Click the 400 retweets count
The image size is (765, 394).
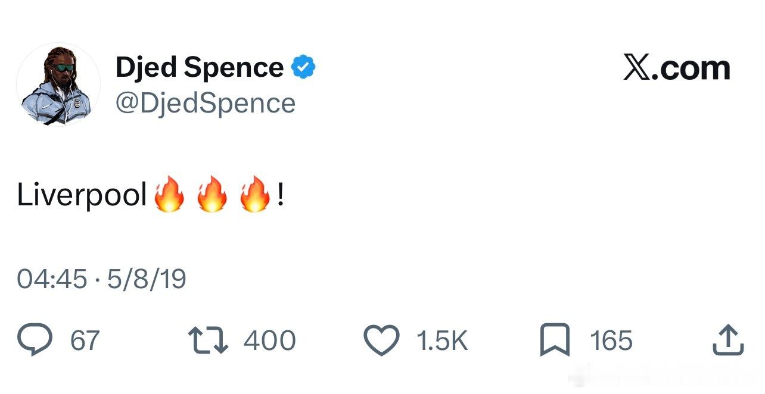tap(269, 341)
